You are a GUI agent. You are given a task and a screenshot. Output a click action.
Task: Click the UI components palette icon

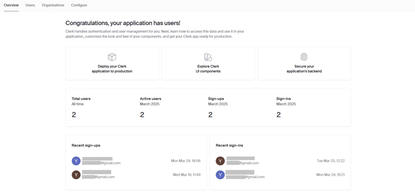pyautogui.click(x=208, y=57)
